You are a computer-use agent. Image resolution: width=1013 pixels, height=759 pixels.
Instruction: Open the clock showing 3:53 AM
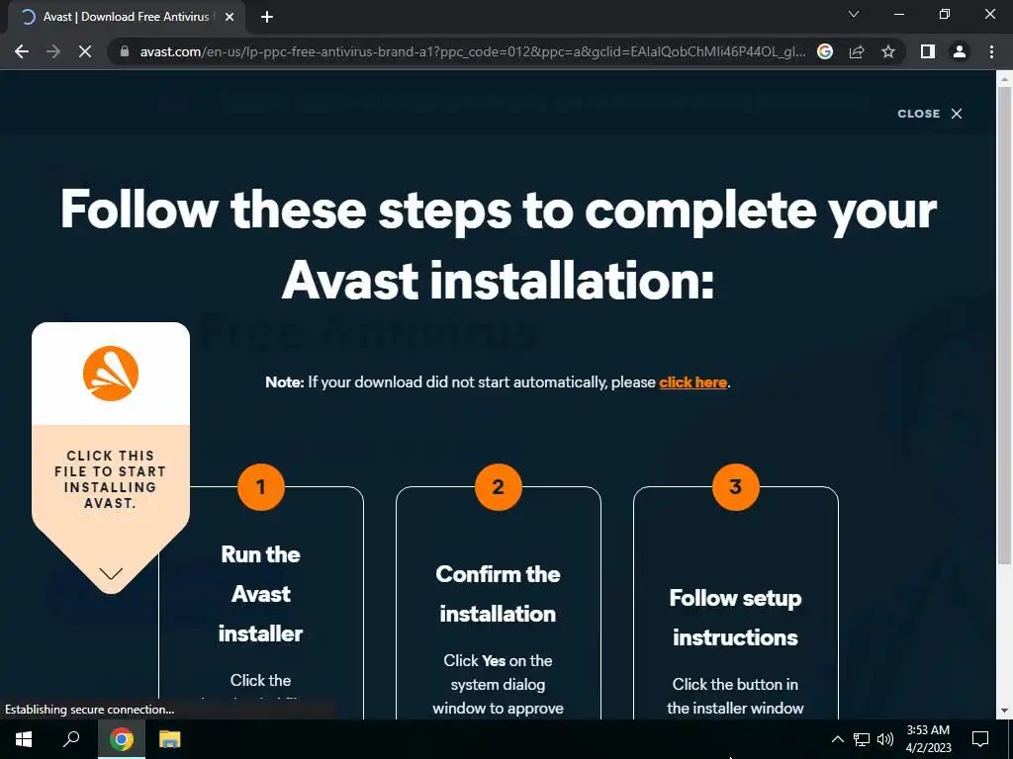(x=928, y=739)
